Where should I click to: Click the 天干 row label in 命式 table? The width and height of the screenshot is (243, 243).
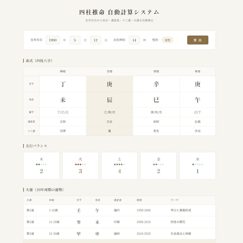coord(31,84)
